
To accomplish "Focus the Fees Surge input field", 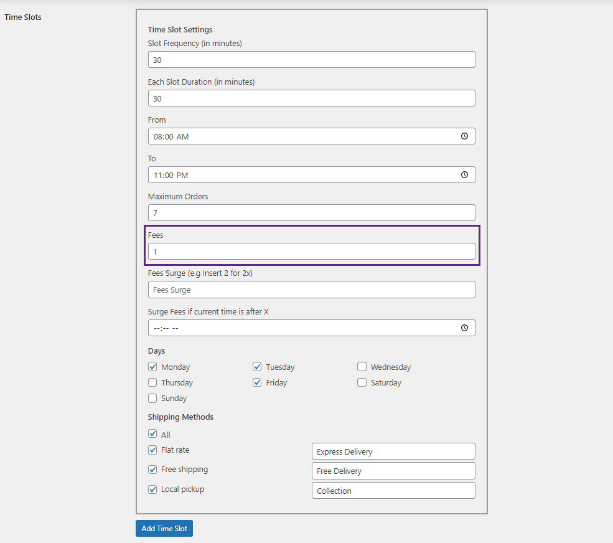I will click(x=312, y=290).
